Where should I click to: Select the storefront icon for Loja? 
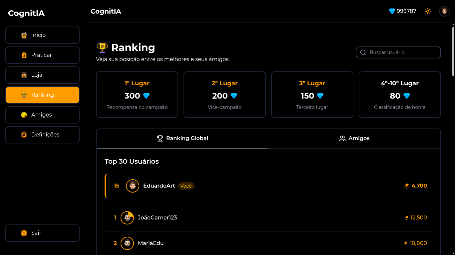point(24,75)
